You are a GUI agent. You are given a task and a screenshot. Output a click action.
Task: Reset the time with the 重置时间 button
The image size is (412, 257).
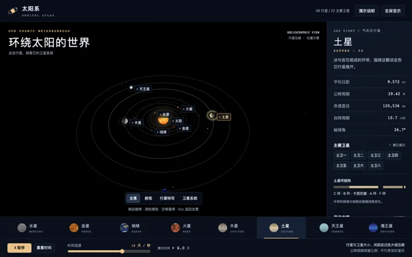(44, 248)
